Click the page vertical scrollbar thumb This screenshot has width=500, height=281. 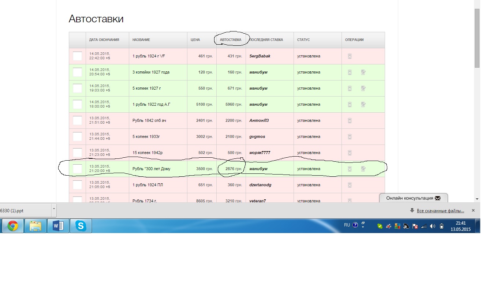[477, 38]
